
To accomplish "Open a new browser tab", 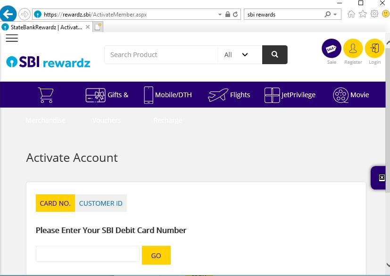I will pos(98,27).
